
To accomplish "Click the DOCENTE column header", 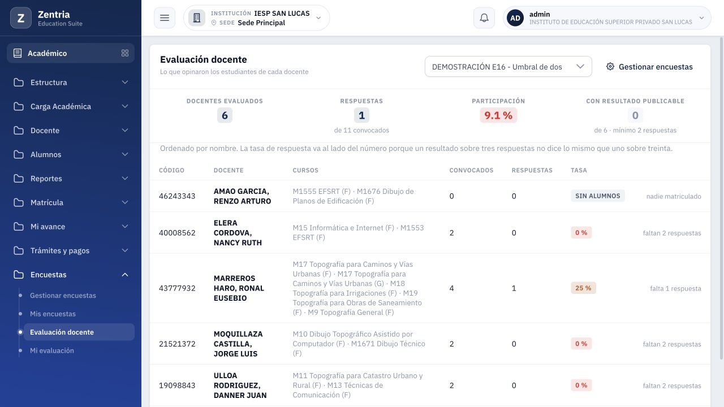I will point(229,170).
